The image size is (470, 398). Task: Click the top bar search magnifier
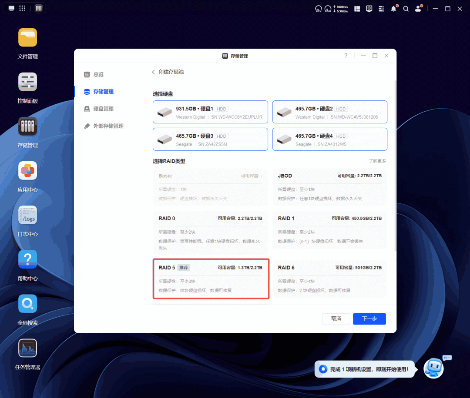tap(406, 9)
